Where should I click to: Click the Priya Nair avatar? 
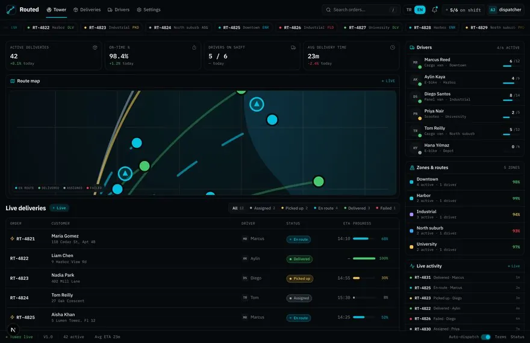click(x=415, y=114)
